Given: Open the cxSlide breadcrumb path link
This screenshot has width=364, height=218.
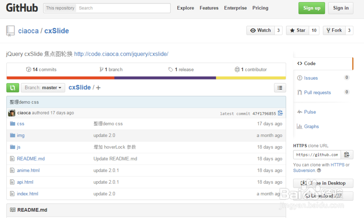Looking at the screenshot, I should tap(80, 87).
